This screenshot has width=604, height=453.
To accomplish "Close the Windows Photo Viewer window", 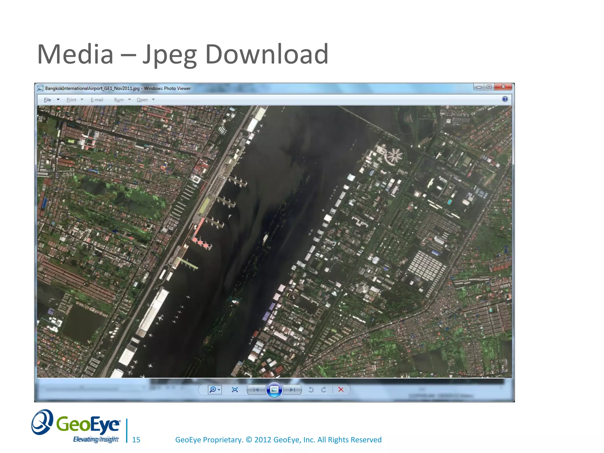I will [x=503, y=87].
